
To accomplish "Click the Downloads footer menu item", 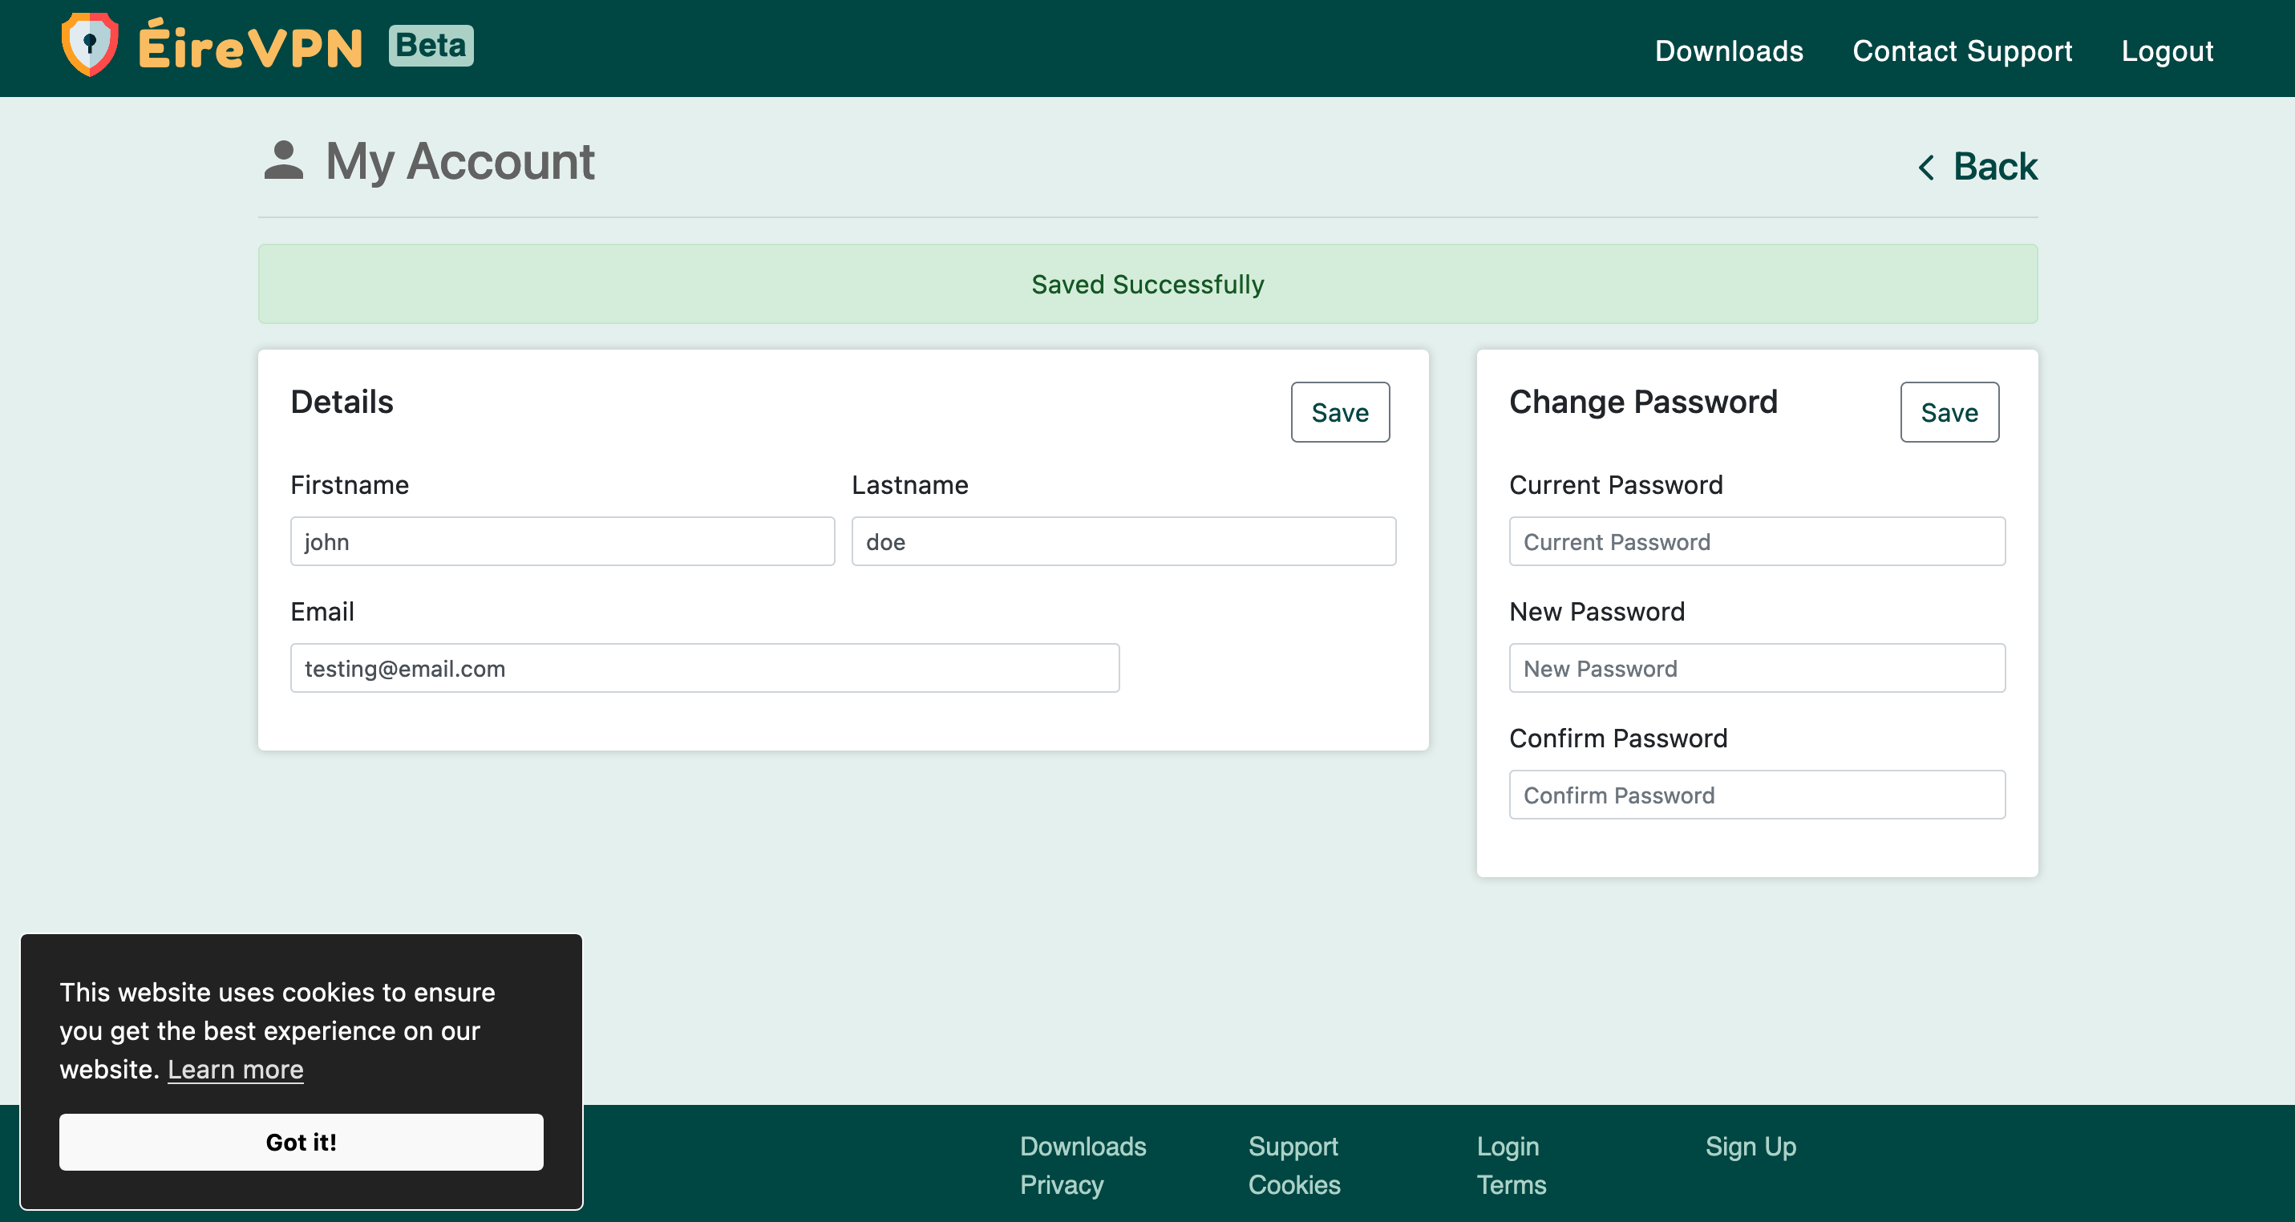I will coord(1084,1146).
